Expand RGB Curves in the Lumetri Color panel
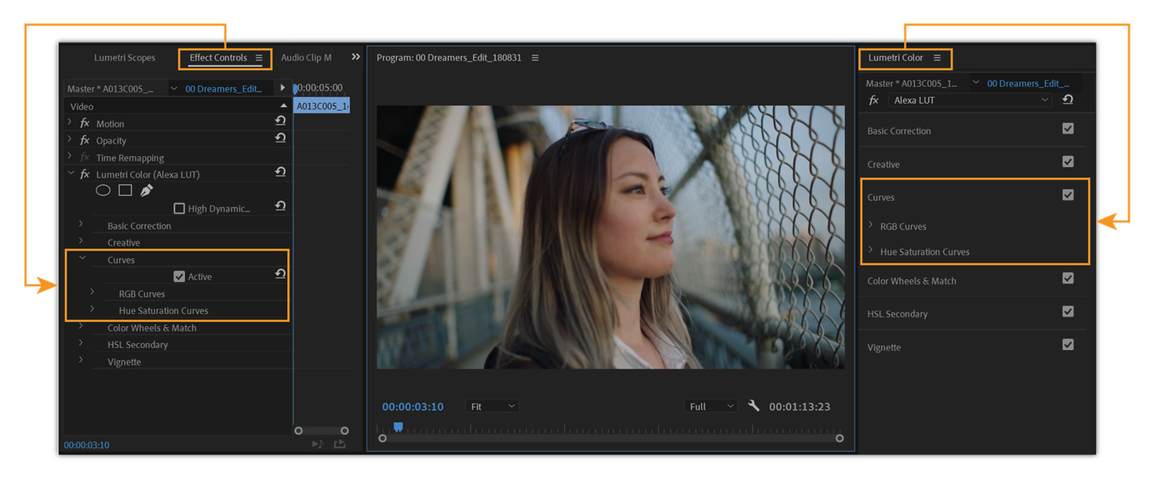This screenshot has width=1155, height=480. 870,225
